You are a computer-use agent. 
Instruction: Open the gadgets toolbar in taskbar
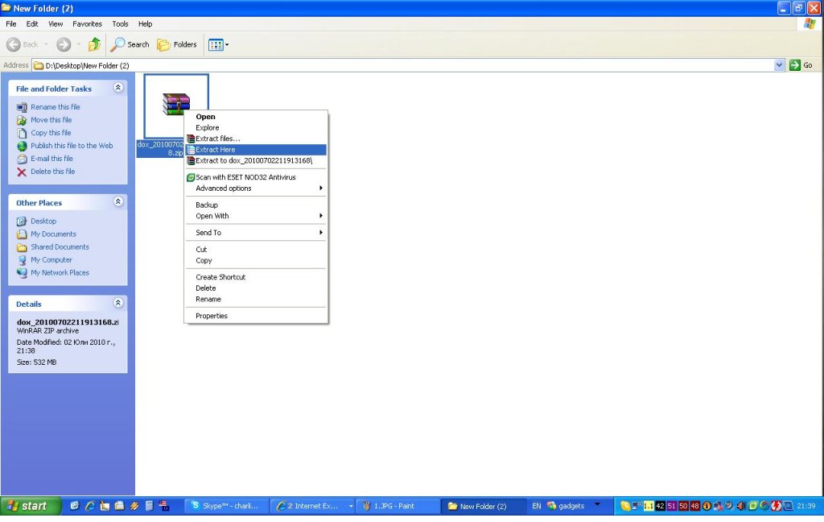(x=566, y=506)
